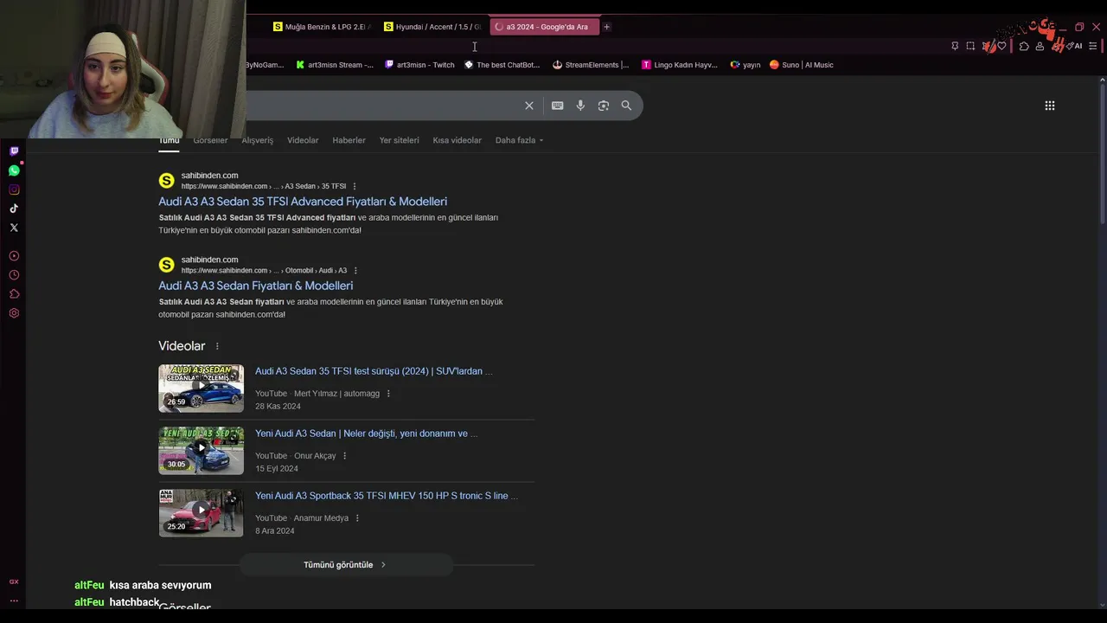Select the a3 2024 Google tab
Screen dimensions: 1107x623
click(x=544, y=27)
